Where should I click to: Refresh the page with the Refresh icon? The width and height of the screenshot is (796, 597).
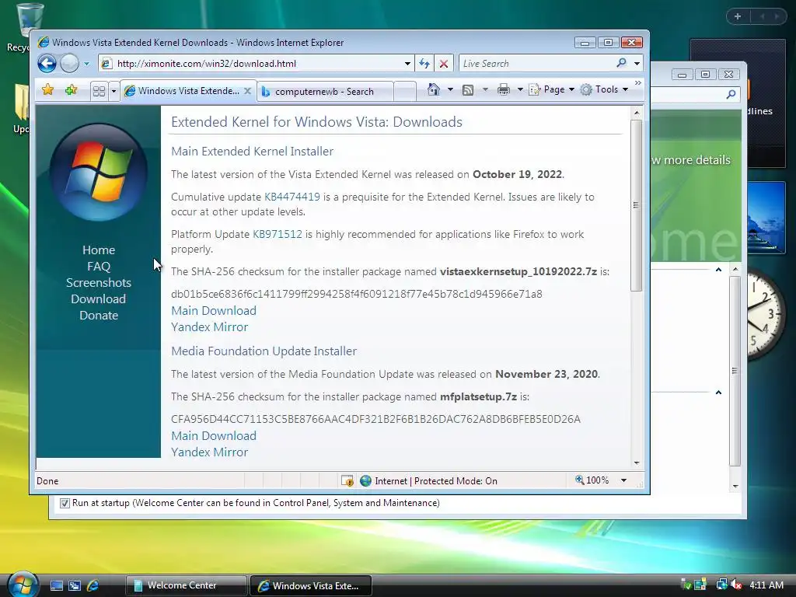click(x=424, y=64)
